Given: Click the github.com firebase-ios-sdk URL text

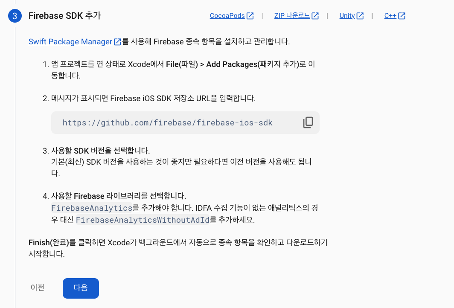Looking at the screenshot, I should [167, 123].
